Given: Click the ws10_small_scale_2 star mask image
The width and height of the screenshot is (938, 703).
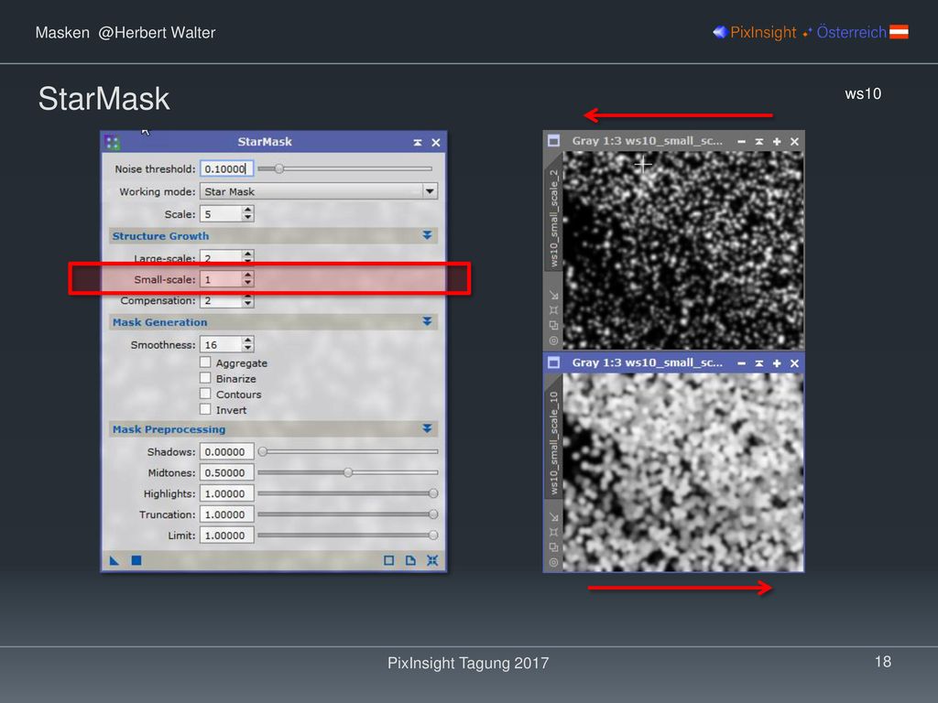Looking at the screenshot, I should coord(683,250).
